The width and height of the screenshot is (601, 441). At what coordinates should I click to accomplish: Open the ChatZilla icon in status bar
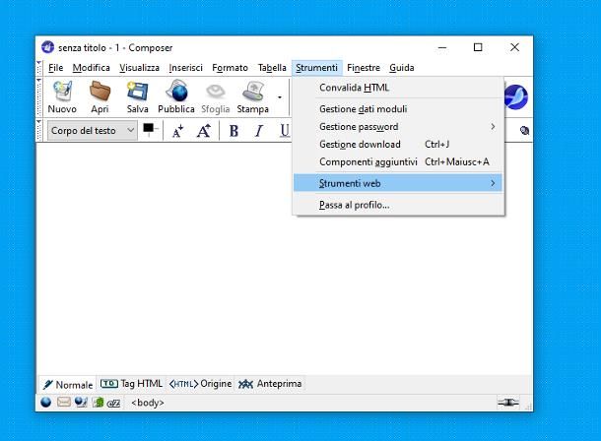(x=113, y=404)
